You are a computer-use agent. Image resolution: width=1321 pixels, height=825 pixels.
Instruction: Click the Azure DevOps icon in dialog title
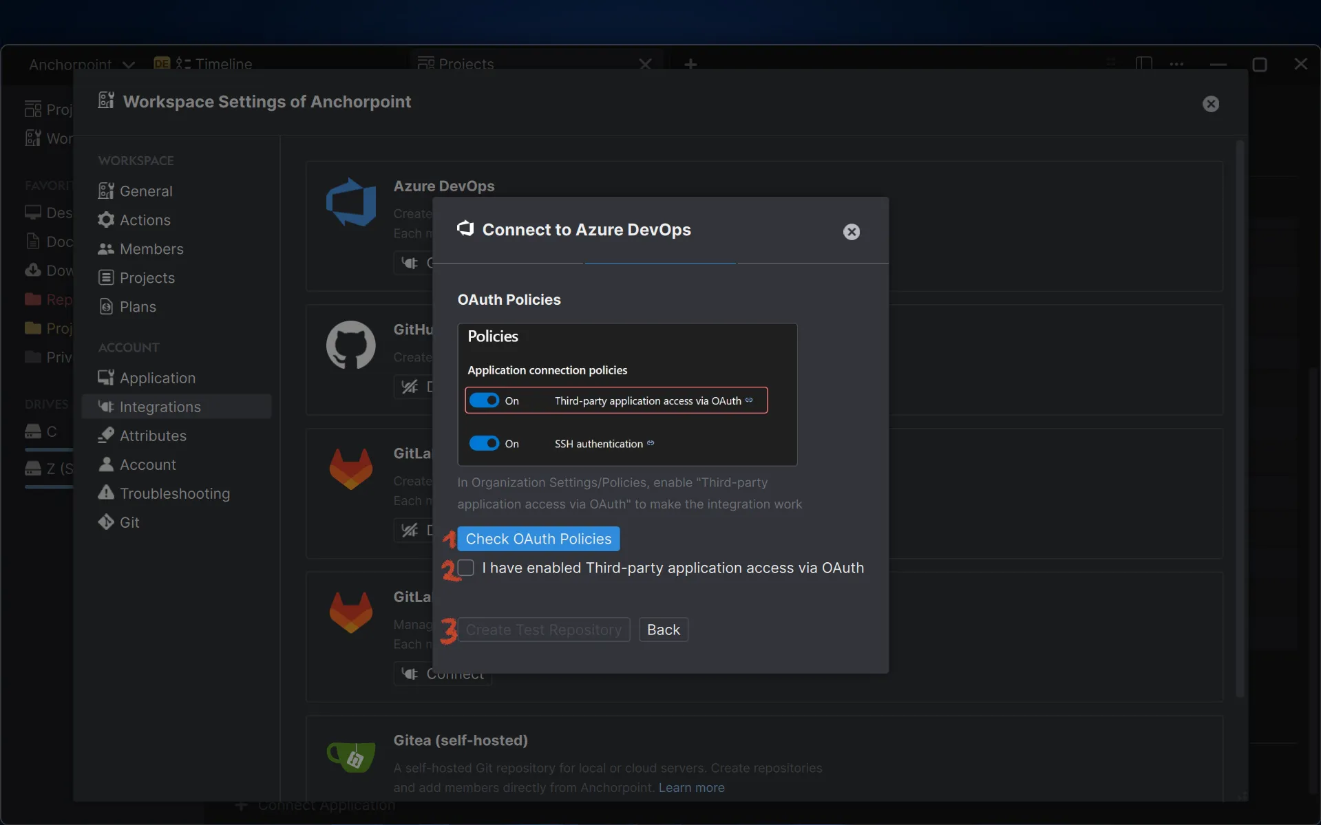click(x=466, y=228)
